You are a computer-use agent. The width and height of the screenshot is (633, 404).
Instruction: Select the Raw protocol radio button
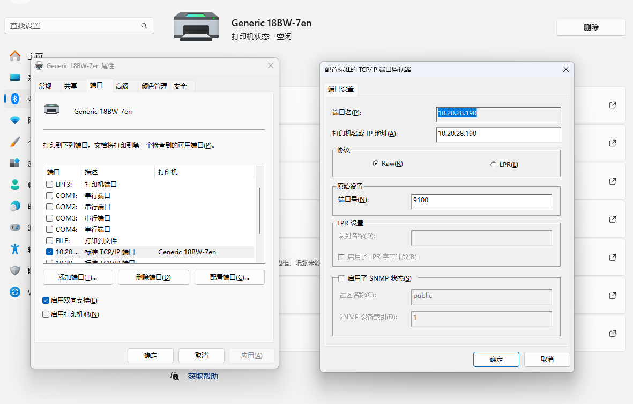click(x=375, y=164)
